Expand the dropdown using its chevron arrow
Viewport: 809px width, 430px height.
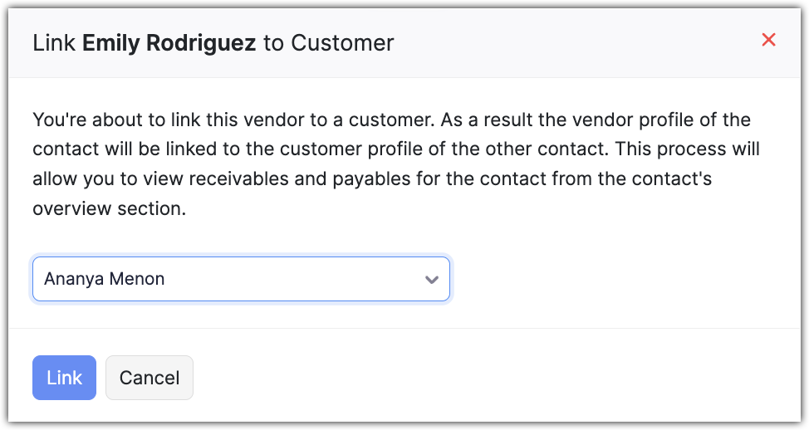tap(431, 280)
